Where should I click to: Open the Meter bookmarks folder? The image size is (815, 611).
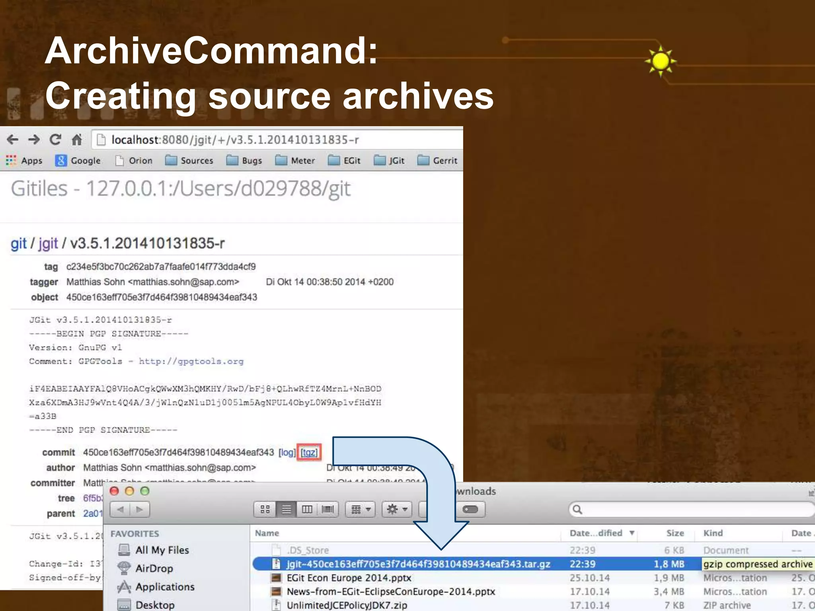(x=295, y=161)
